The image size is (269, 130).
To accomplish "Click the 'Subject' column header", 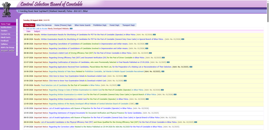I will [x=37, y=31].
